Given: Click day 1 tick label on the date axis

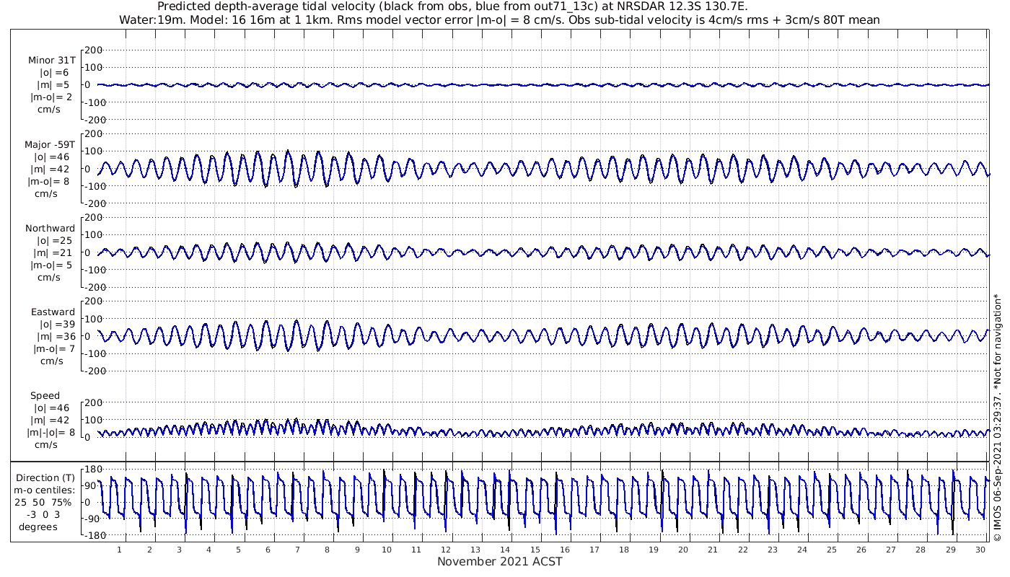Looking at the screenshot, I should (120, 550).
